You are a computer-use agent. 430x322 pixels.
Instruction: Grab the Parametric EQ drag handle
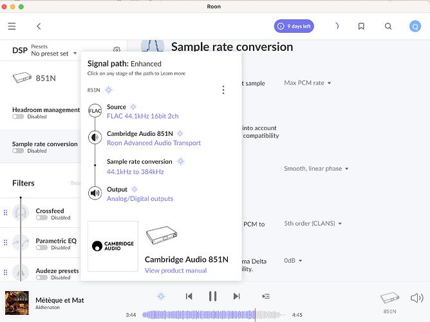click(6, 242)
